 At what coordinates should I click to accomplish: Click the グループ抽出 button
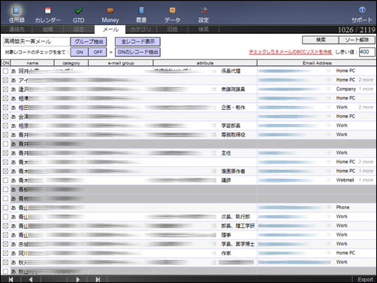pos(89,41)
